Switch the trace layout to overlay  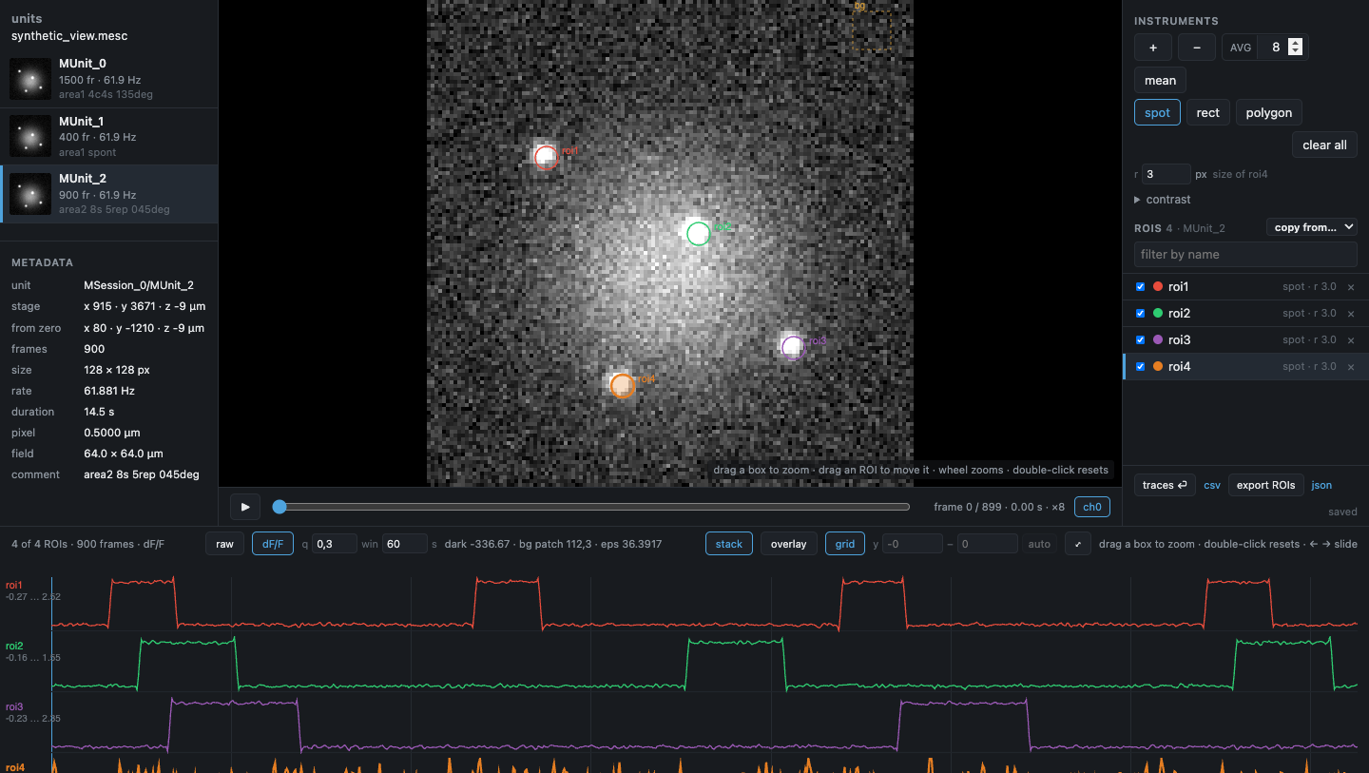788,544
